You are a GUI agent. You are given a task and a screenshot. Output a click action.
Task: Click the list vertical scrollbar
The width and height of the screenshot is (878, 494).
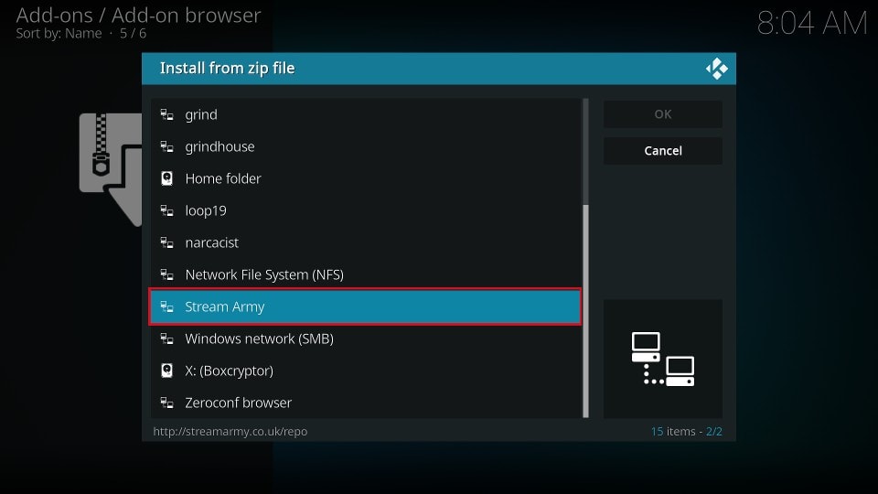point(585,258)
